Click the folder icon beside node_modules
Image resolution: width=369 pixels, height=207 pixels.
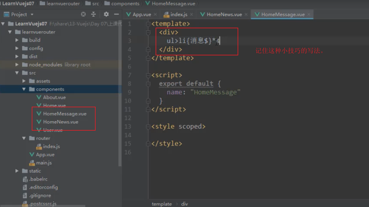(x=25, y=65)
